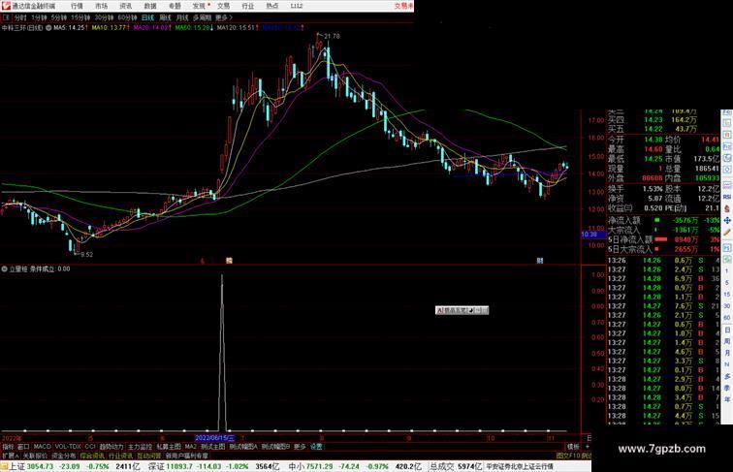Click the 通达信 application logo icon
Image resolution: width=733 pixels, height=472 pixels.
[6, 6]
